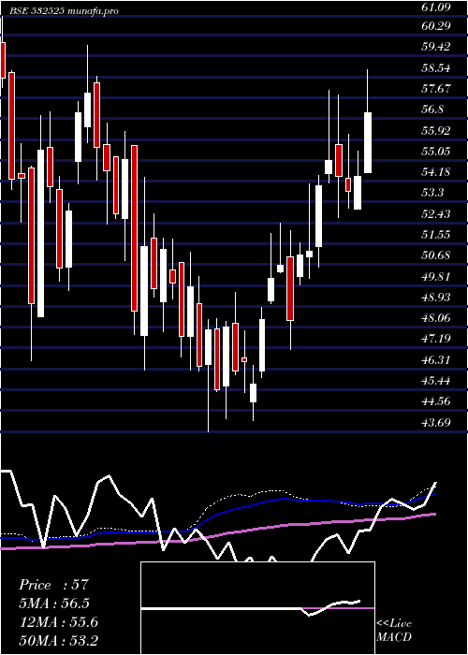Screen dimensions: 468x655
Task: Select the 46.31 price value
Action: (436, 359)
